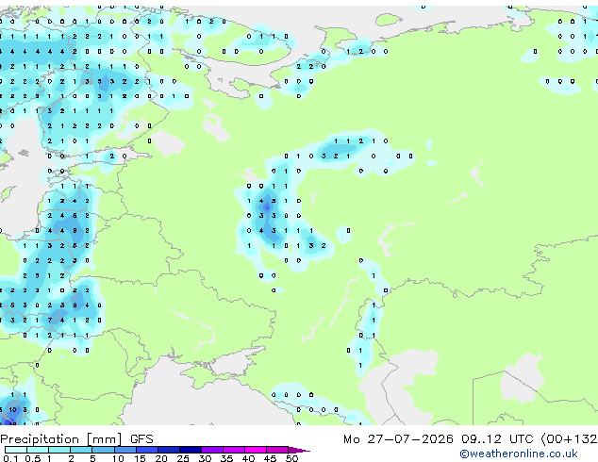Select the 10–15 mm blue legend swatch
Image resolution: width=598 pixels, height=462 pixels.
point(125,450)
